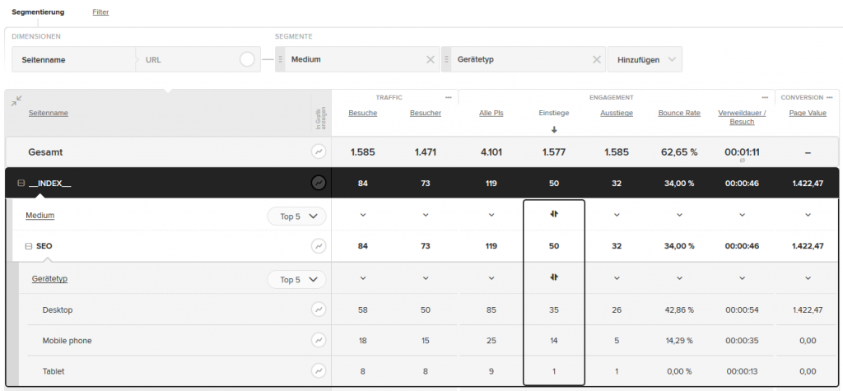Viewport: 843px width, 391px height.
Task: Click Mobile phone Verweildauer 00:00:35
Action: coord(743,341)
